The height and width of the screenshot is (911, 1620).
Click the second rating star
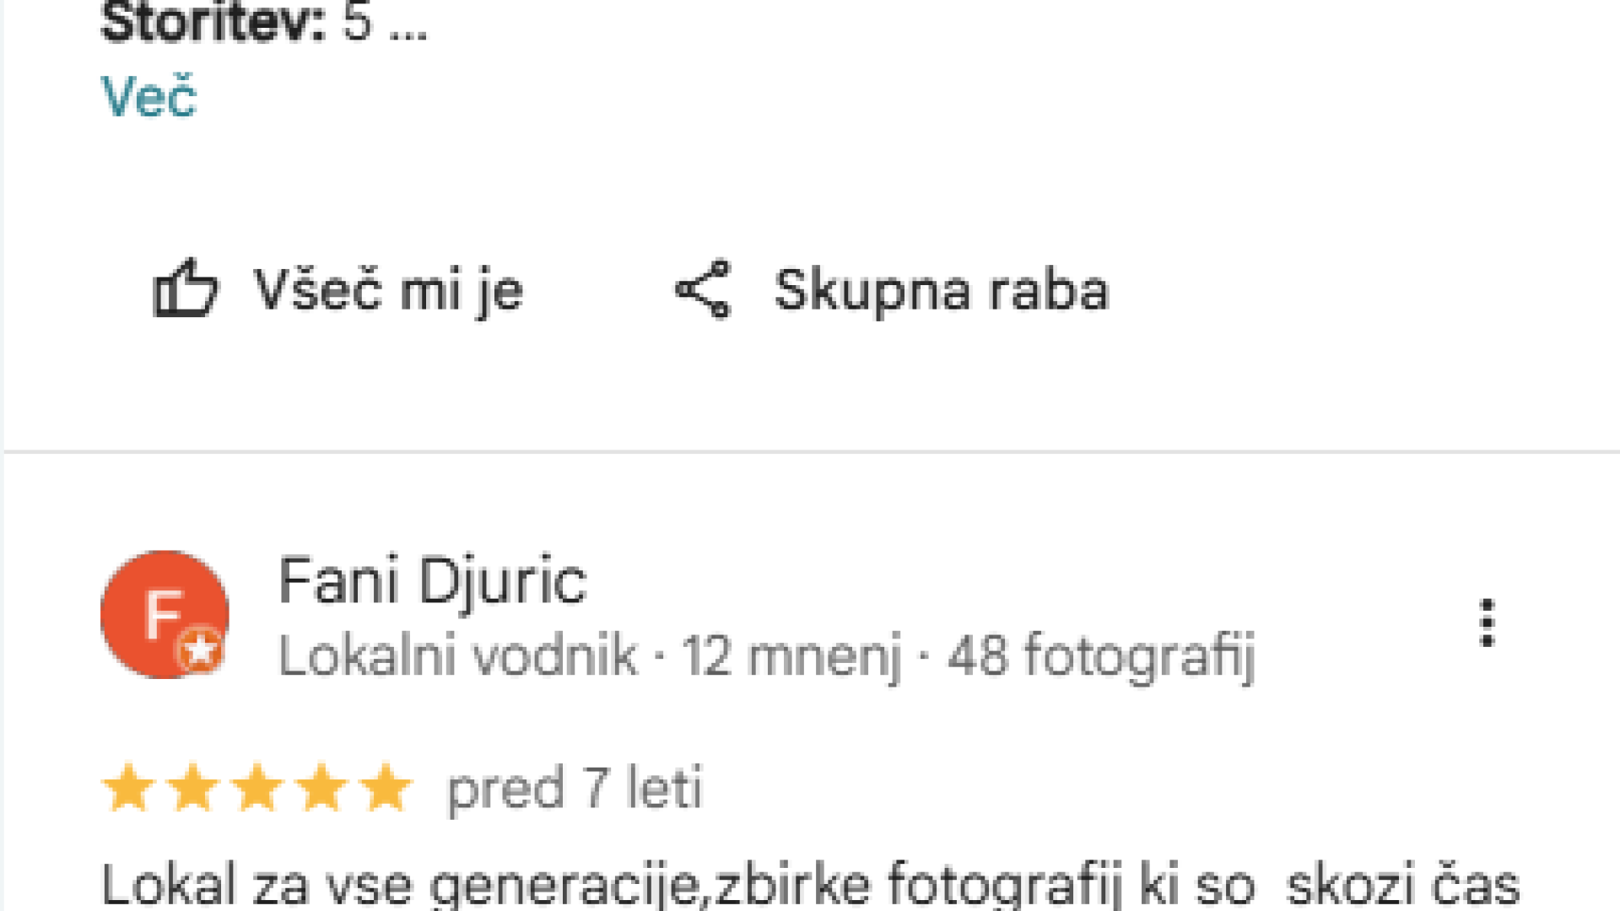[x=192, y=788]
